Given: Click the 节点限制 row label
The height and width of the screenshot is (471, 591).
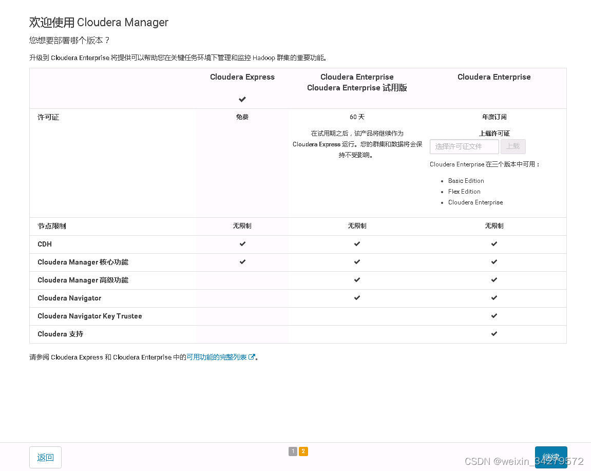Looking at the screenshot, I should point(52,226).
